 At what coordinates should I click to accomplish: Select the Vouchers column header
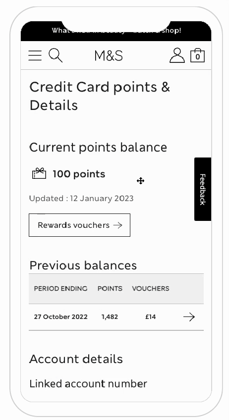(151, 288)
